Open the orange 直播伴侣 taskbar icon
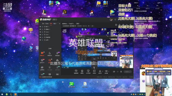This screenshot has height=96, width=172. (x=16, y=94)
